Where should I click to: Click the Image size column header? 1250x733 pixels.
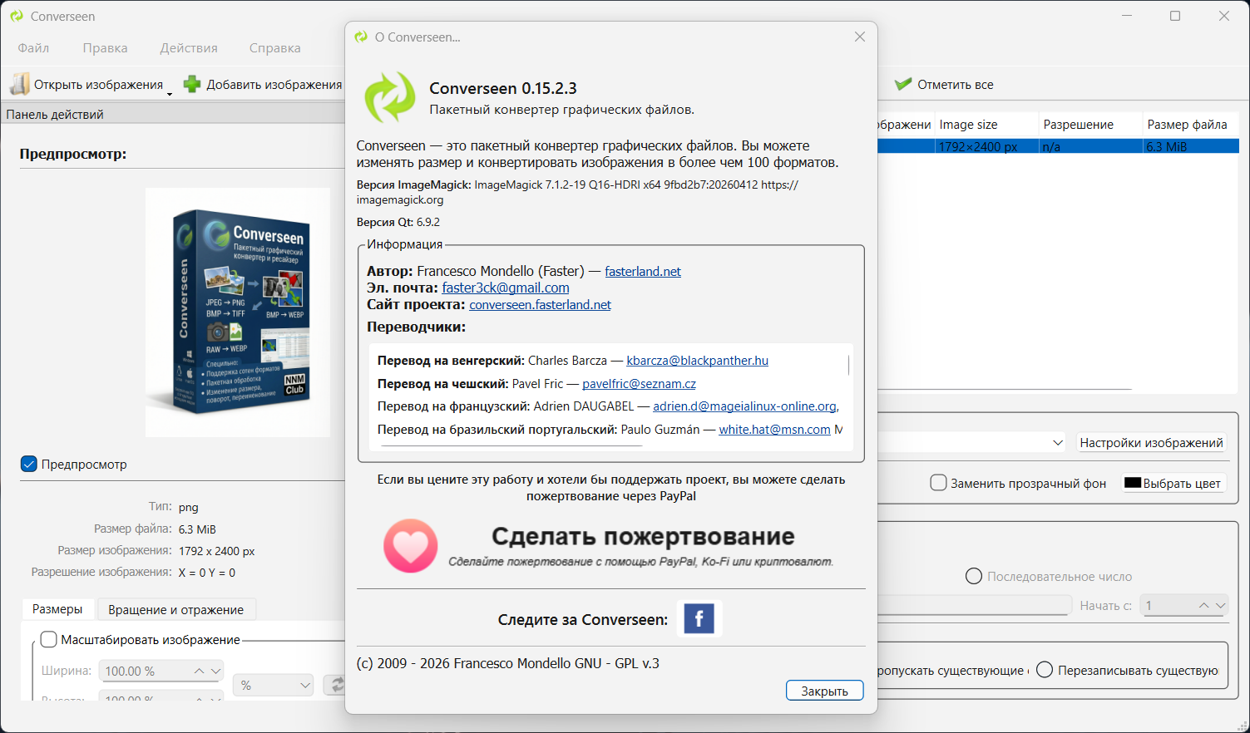click(x=986, y=125)
